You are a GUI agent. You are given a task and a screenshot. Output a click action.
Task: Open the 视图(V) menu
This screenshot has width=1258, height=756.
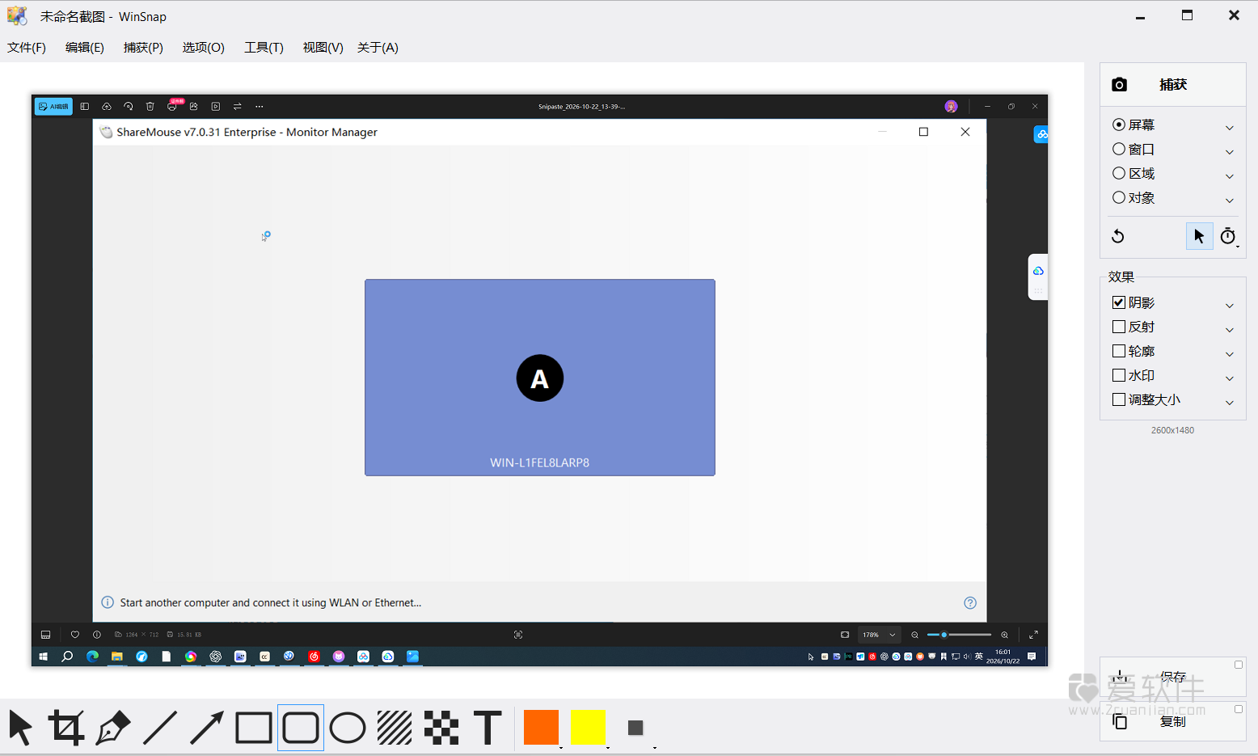[323, 48]
